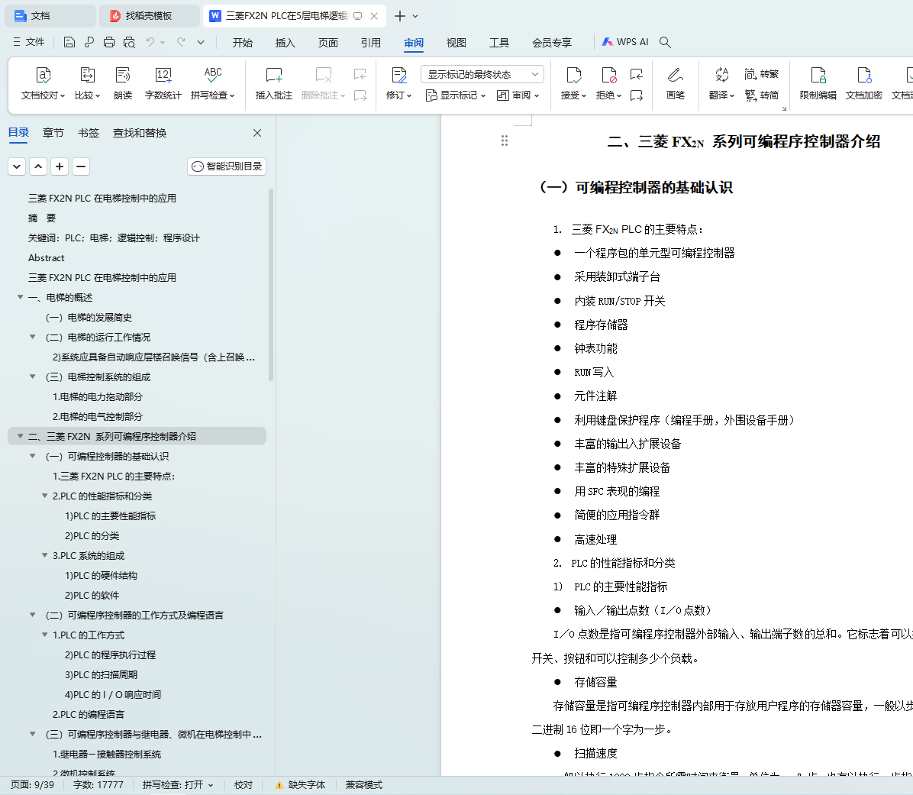Click 兼容模式 in status bar
Viewport: 913px width, 795px height.
tap(364, 784)
